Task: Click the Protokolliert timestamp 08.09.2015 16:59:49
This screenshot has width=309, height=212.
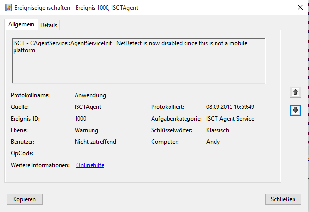Action: 230,107
